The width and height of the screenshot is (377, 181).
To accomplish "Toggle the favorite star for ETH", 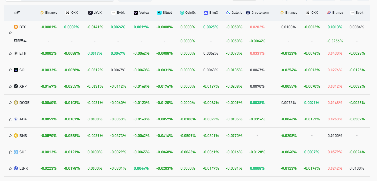I will click(x=10, y=53).
